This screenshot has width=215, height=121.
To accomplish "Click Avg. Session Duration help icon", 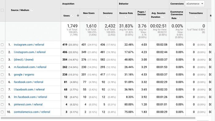I will pos(163,17).
